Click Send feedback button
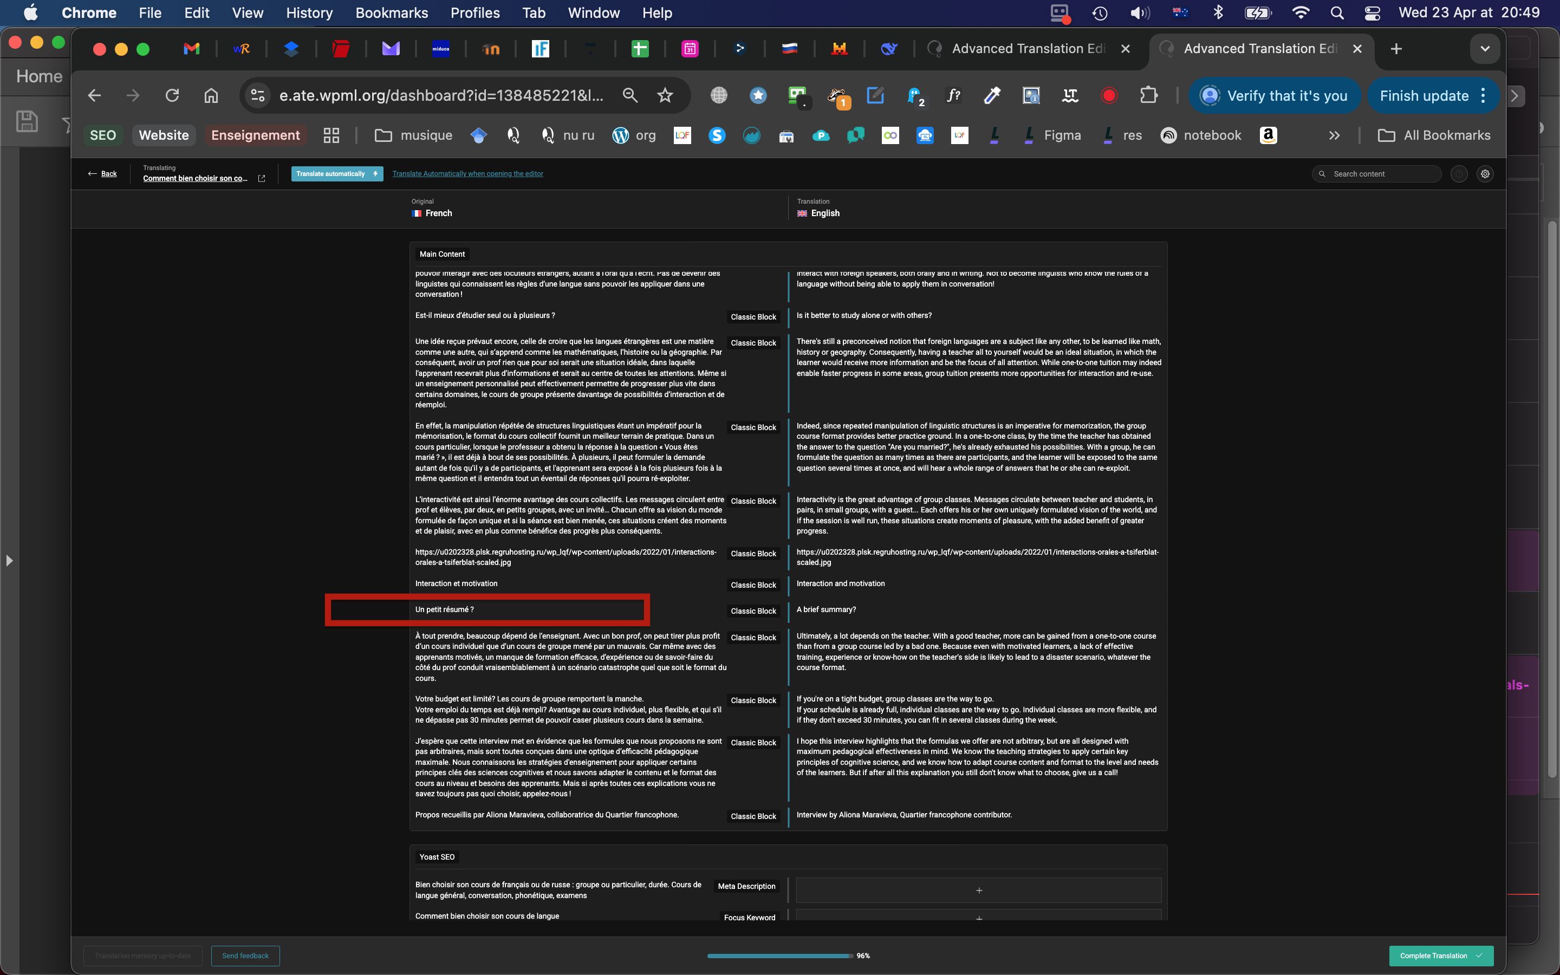This screenshot has height=975, width=1560. coord(245,955)
